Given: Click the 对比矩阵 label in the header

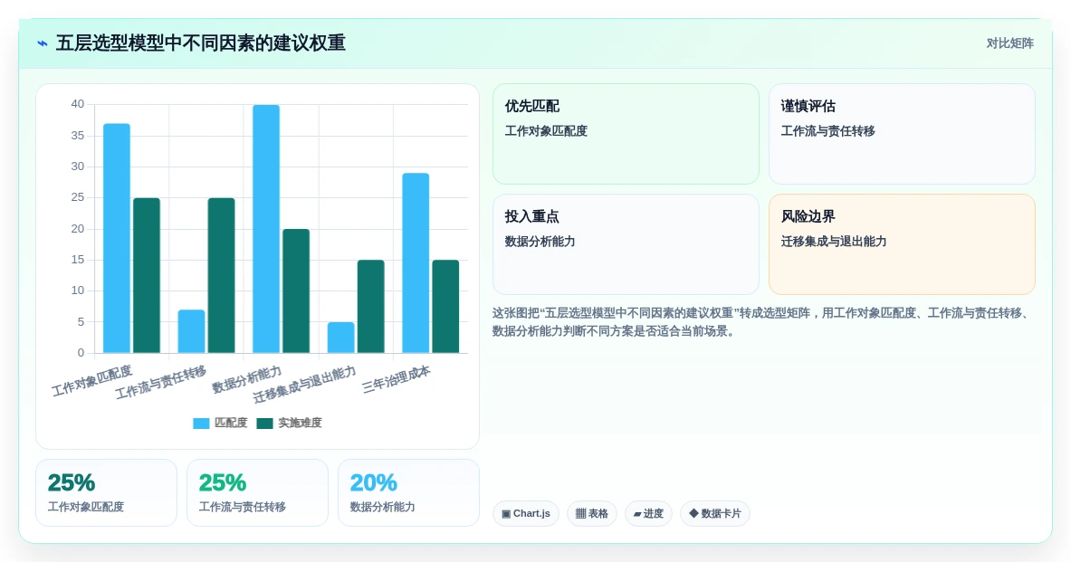Looking at the screenshot, I should pyautogui.click(x=1009, y=43).
